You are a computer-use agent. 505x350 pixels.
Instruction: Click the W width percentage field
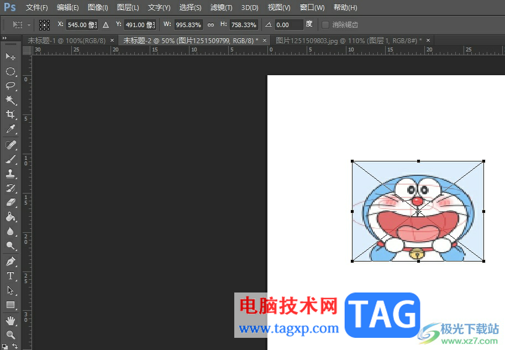[188, 25]
